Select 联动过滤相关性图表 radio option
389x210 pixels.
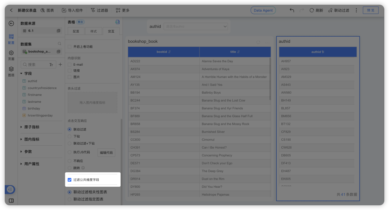(70, 192)
